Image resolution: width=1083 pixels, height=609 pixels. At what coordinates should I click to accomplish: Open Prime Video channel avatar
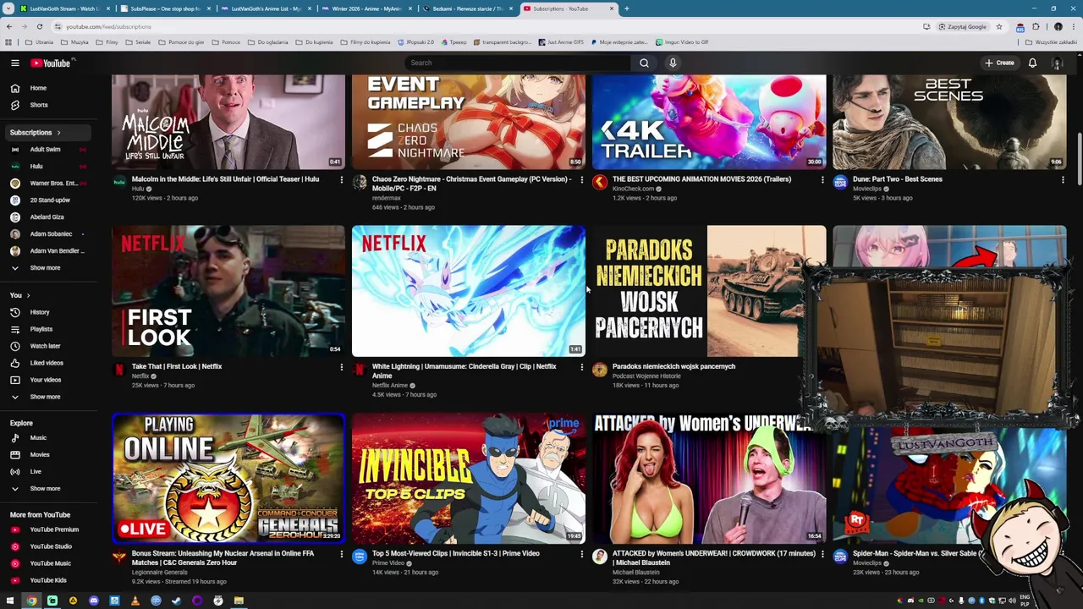pyautogui.click(x=360, y=557)
